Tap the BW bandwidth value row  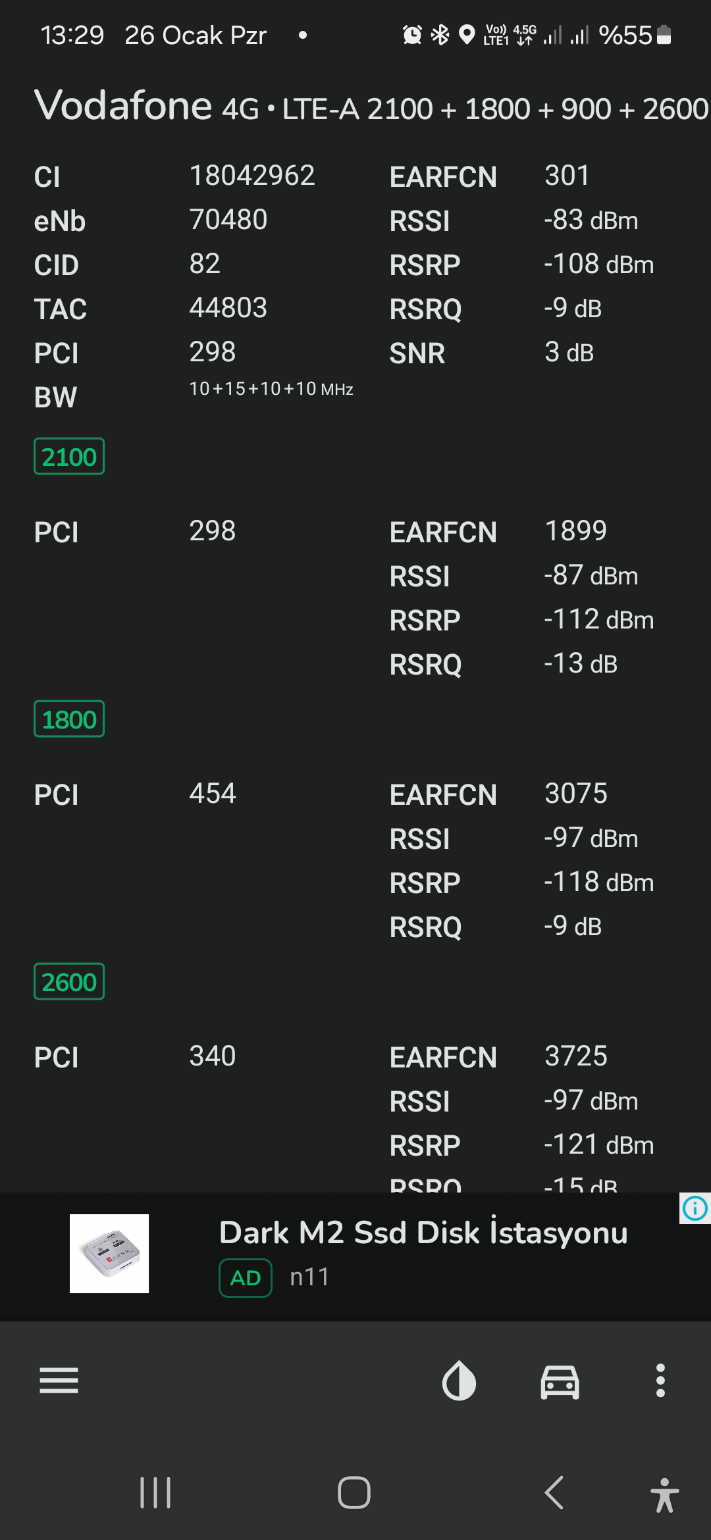pyautogui.click(x=271, y=389)
